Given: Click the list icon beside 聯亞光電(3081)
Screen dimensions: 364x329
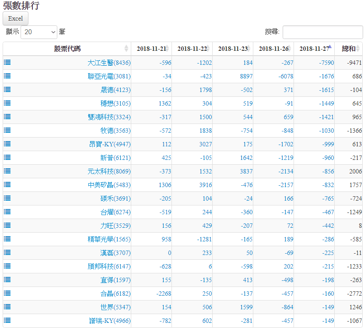Looking at the screenshot, I should click(7, 76).
